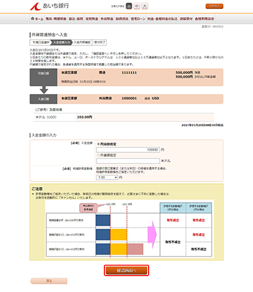
Task: Set font size to 中 (medium)
Action: click(137, 6)
